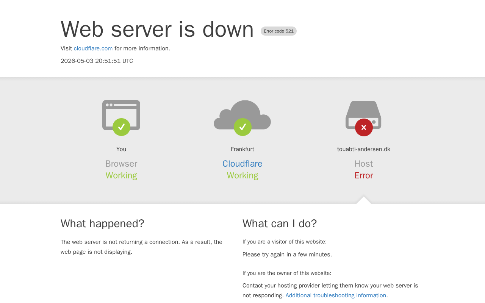Click the green checkmark on the browser icon
Viewport: 485px width, 303px height.
[x=121, y=127]
